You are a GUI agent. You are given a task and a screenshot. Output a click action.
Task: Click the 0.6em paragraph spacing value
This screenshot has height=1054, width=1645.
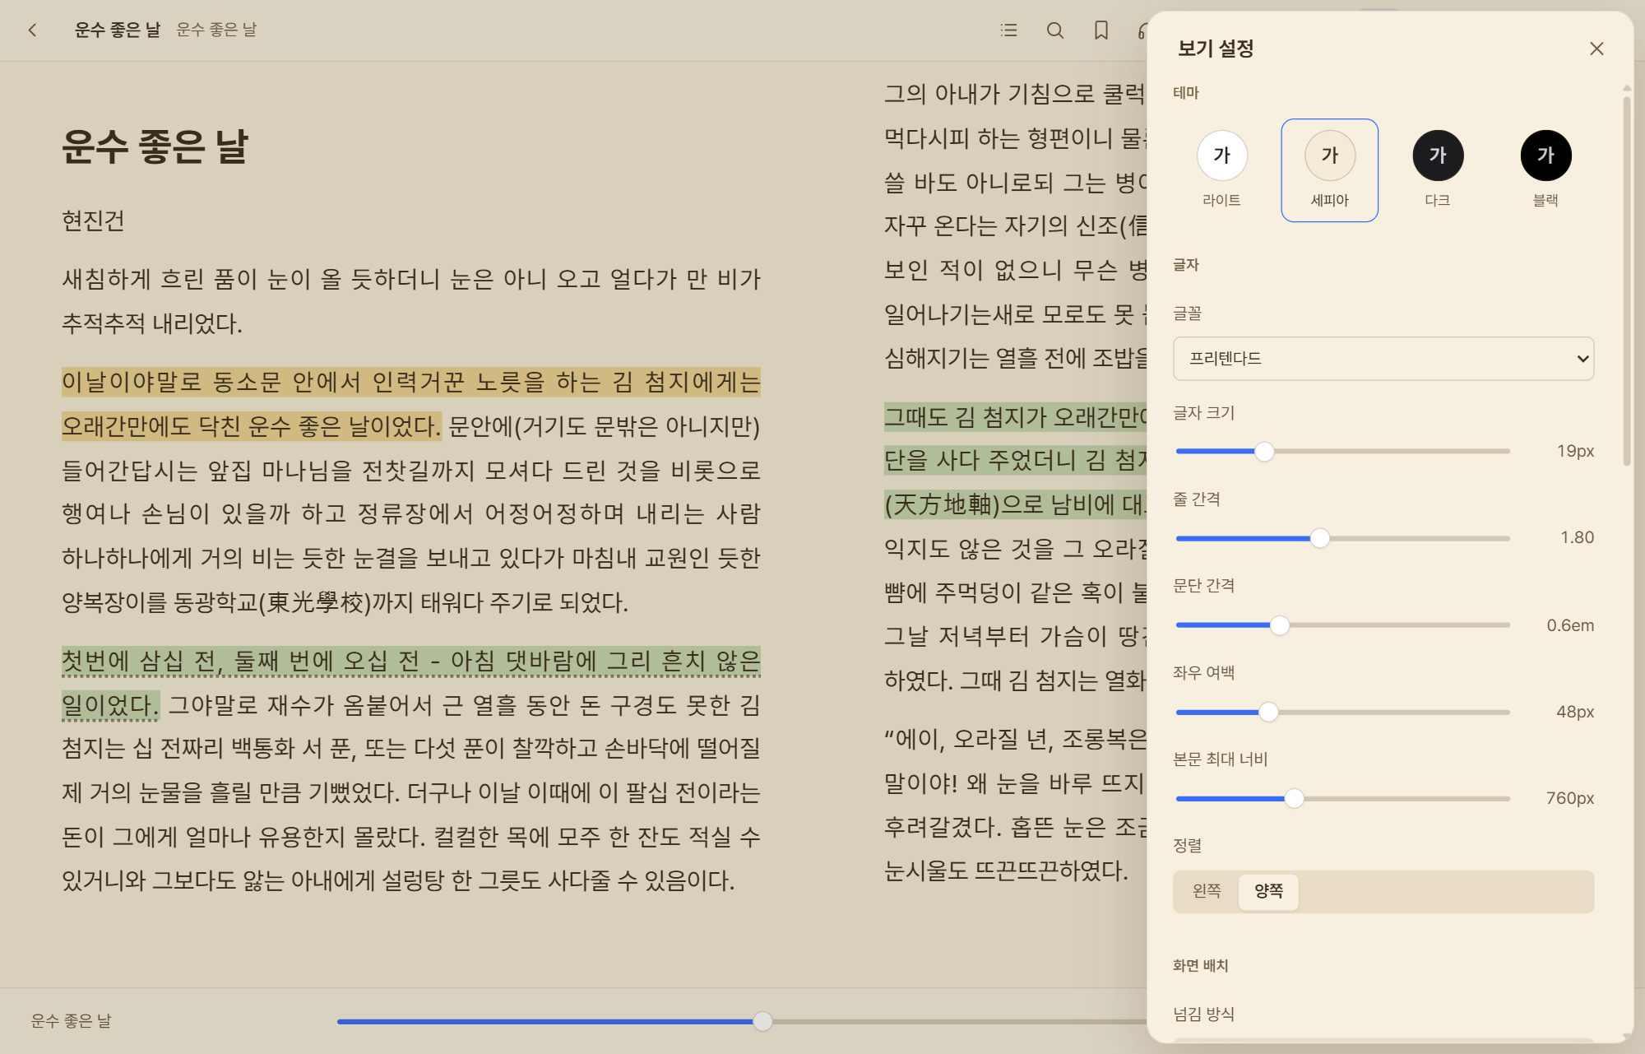click(1570, 625)
